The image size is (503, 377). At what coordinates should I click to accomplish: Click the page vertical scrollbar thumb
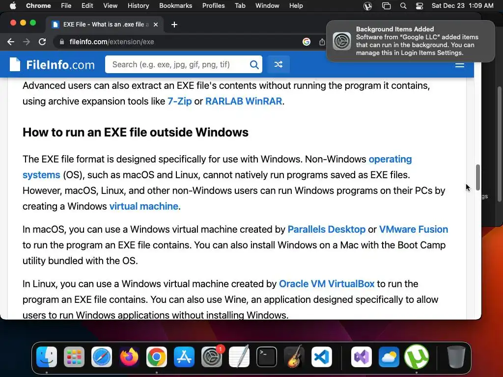[477, 177]
